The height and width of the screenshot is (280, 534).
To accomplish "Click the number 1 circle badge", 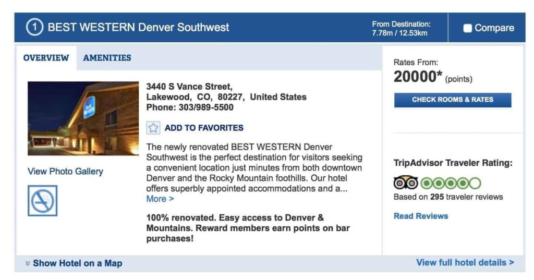I will coord(34,28).
